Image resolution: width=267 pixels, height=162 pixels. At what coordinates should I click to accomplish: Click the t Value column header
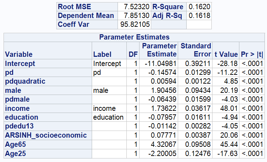[226, 54]
